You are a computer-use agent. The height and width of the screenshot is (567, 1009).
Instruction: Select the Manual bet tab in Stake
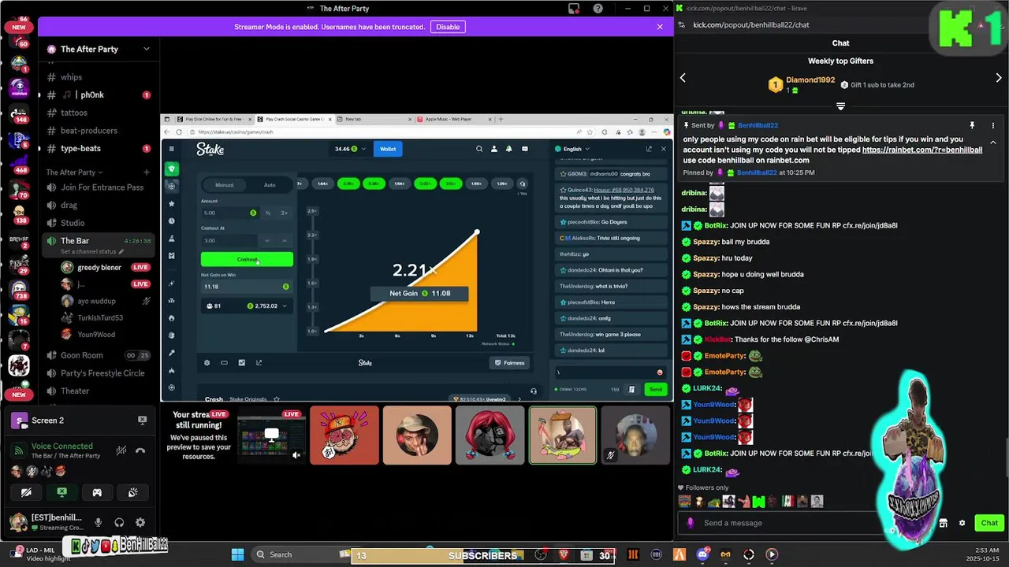tap(225, 185)
